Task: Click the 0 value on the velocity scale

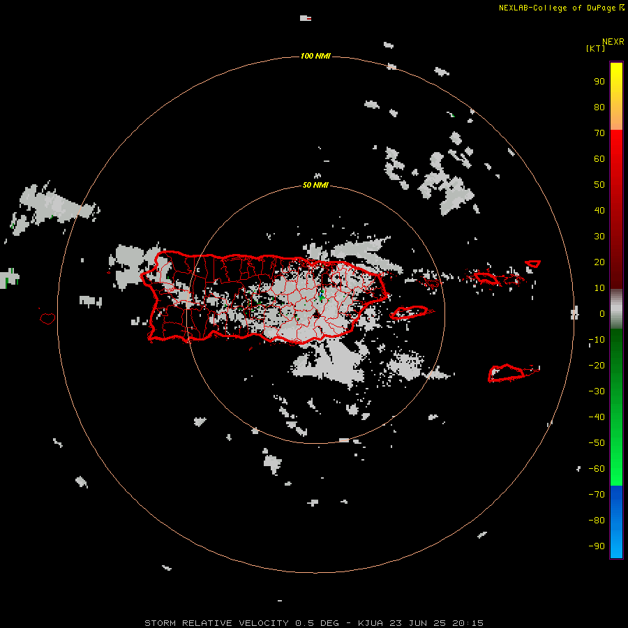Action: (602, 313)
